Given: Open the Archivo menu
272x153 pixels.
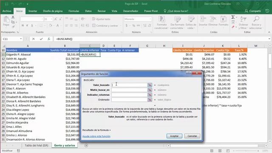Looking at the screenshot, I should click(7, 11).
